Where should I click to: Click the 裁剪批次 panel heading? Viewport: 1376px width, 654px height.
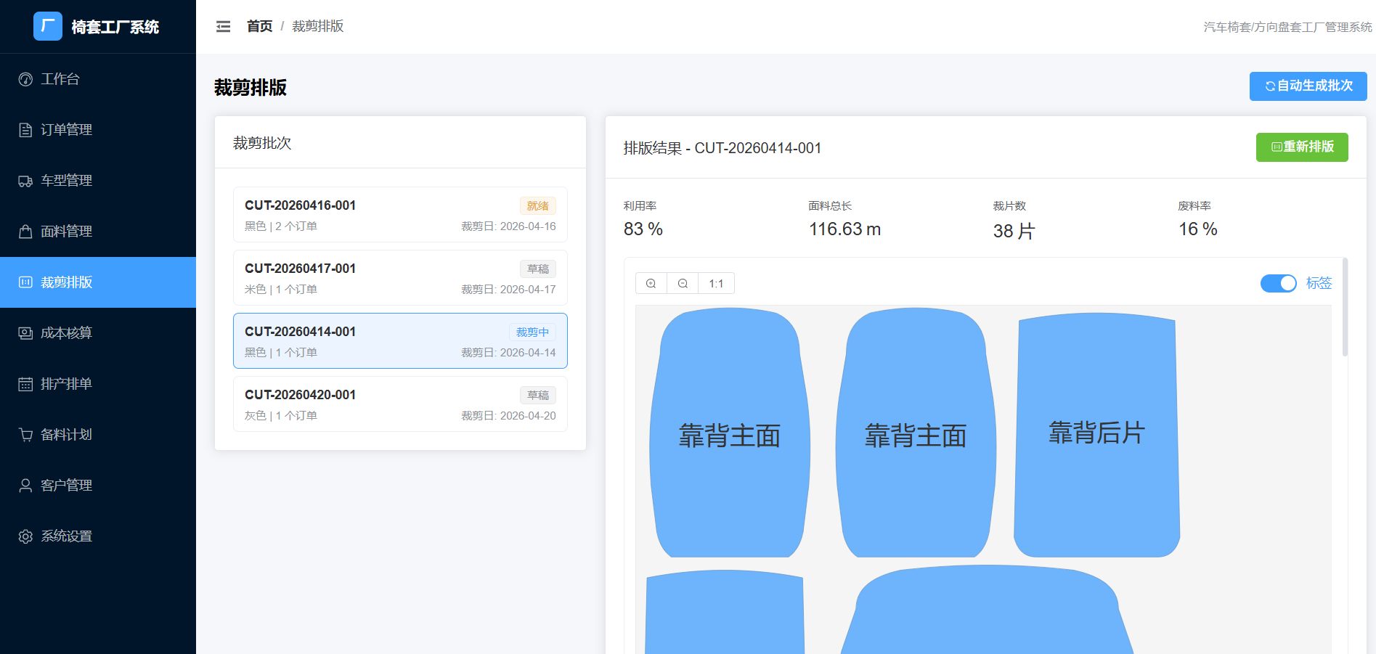[x=262, y=143]
